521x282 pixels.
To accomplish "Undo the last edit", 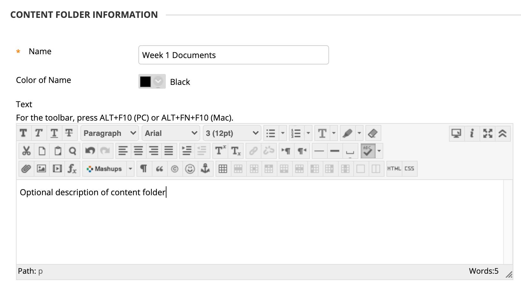I will 90,151.
